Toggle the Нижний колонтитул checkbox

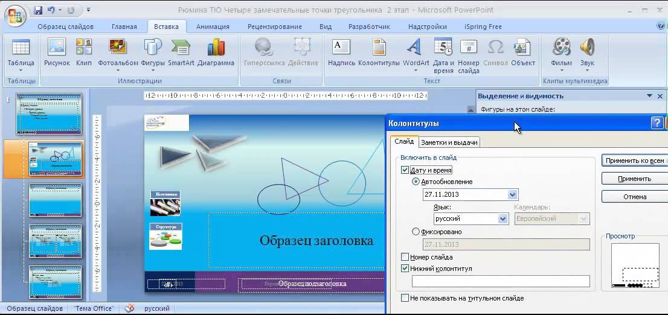(x=405, y=269)
